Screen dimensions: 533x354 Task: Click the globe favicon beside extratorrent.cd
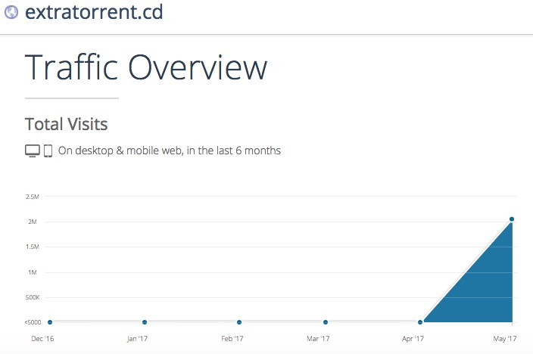(x=11, y=12)
